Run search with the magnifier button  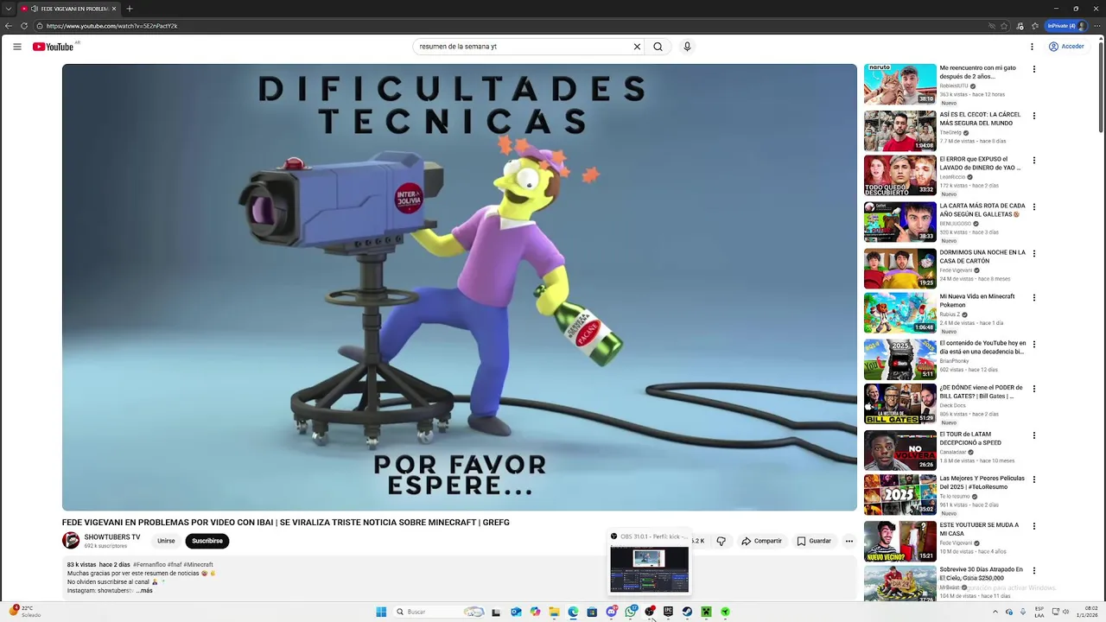point(658,47)
